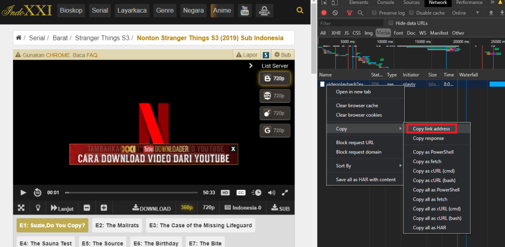Open episode E4: The Sauna Test
Image resolution: width=505 pixels, height=247 pixels.
pyautogui.click(x=46, y=243)
